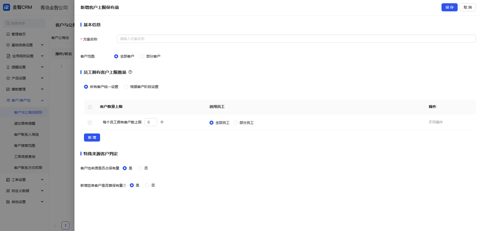Click the icon beside 自定义数据

(x=8, y=191)
